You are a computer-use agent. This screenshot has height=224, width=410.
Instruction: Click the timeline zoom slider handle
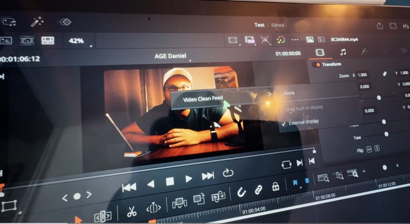pyautogui.click(x=385, y=167)
